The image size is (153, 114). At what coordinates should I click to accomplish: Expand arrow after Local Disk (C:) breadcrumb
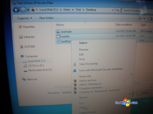(x=61, y=10)
